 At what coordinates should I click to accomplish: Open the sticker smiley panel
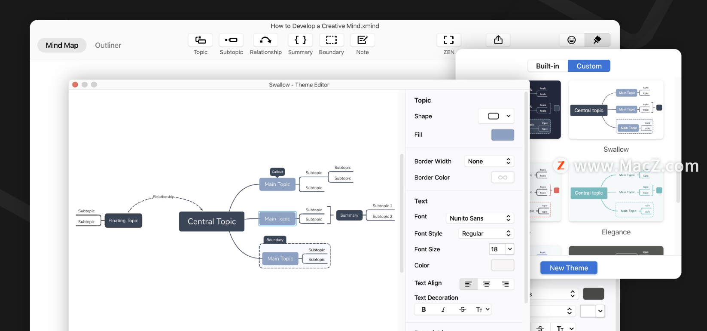pos(572,40)
